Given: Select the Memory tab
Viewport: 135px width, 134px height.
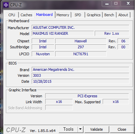Looking at the screenshot, I should [x=63, y=15].
